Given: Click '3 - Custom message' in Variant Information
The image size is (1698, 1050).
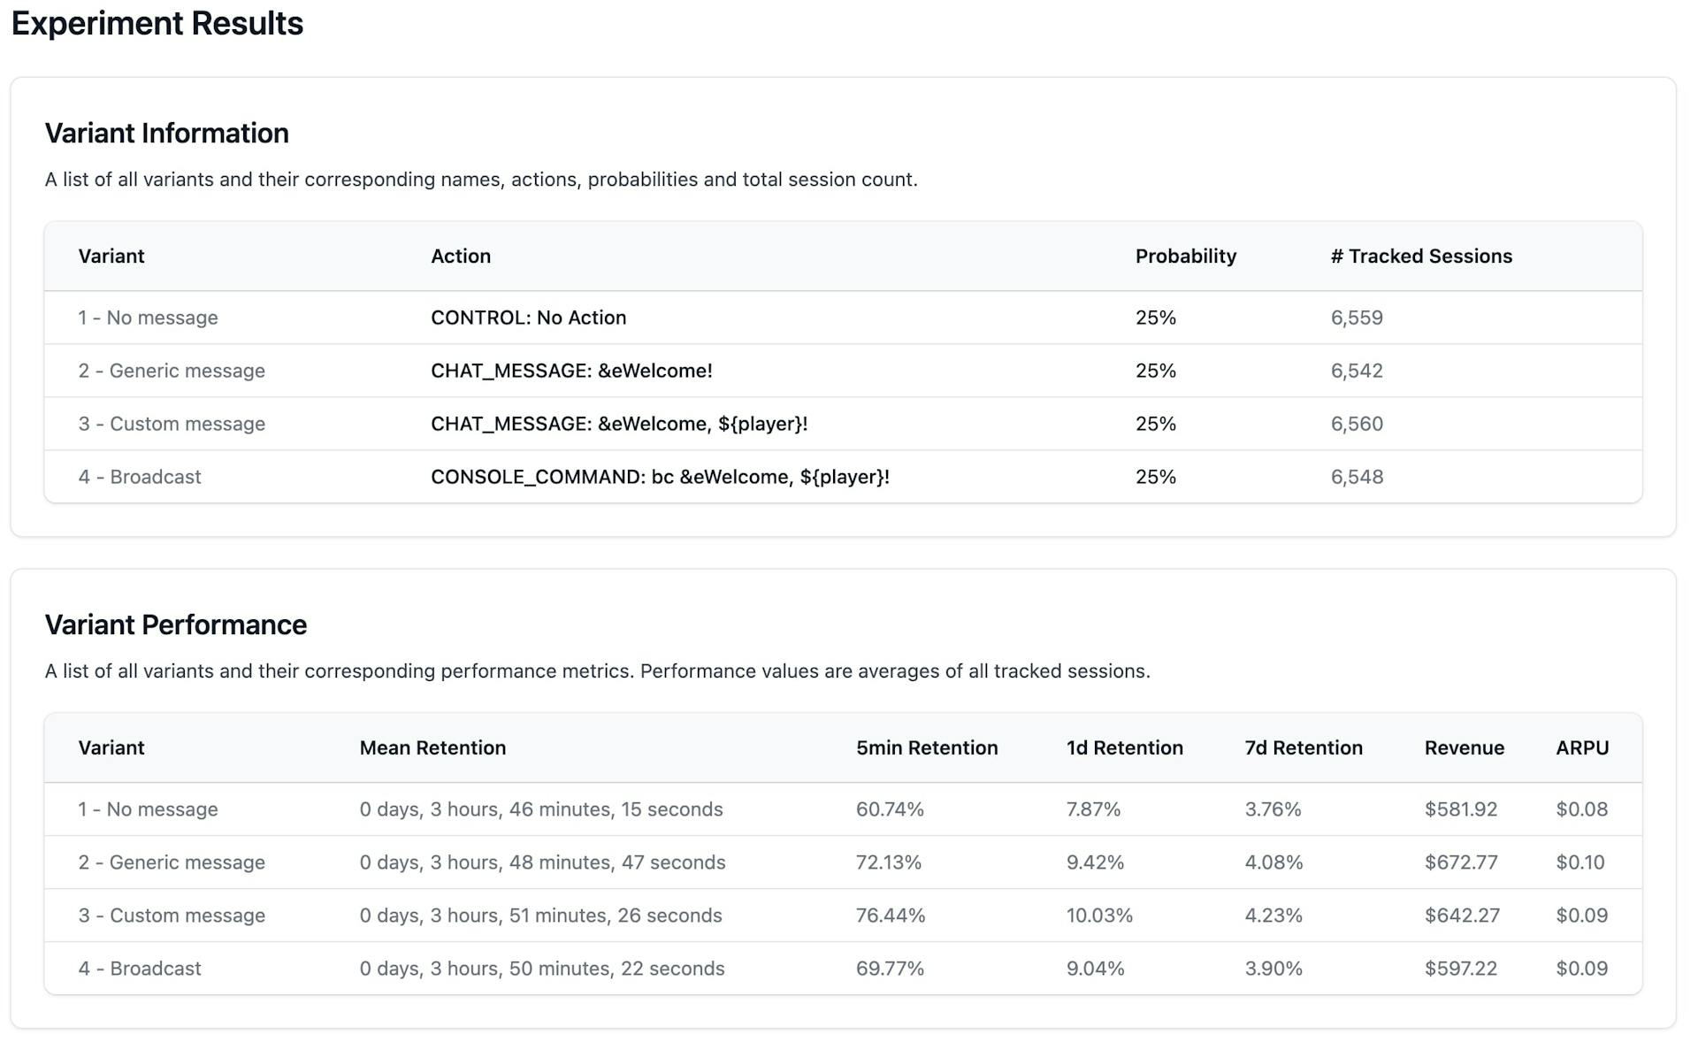Looking at the screenshot, I should 172,424.
